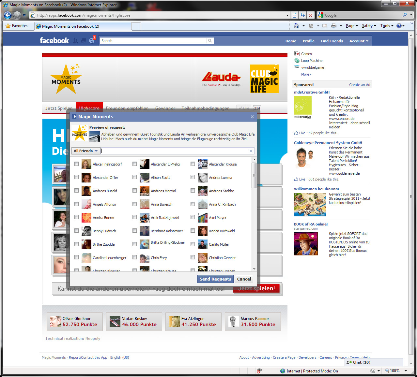
Task: Click the friend list scroll down arrow
Action: point(254,269)
